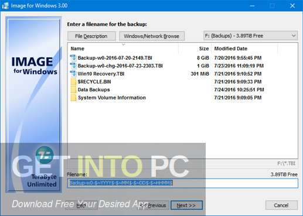The image size is (303, 216).
Task: Open the Help button
Action: pyautogui.click(x=81, y=205)
